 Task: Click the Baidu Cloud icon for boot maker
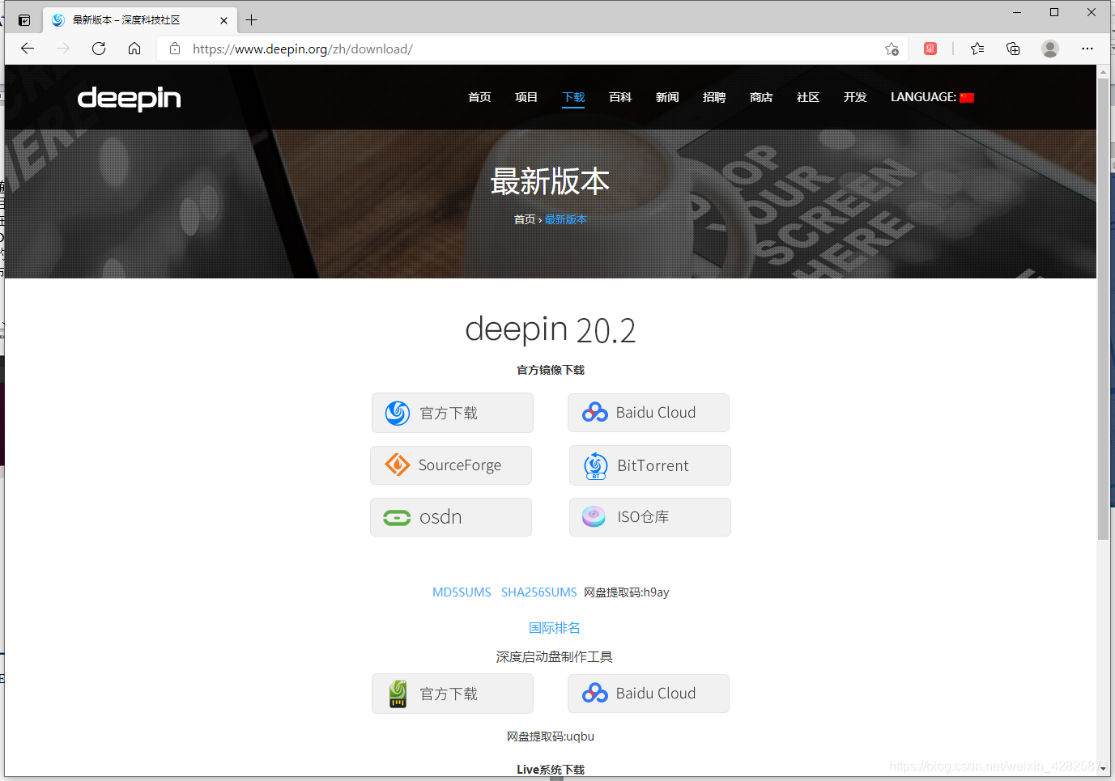[594, 694]
